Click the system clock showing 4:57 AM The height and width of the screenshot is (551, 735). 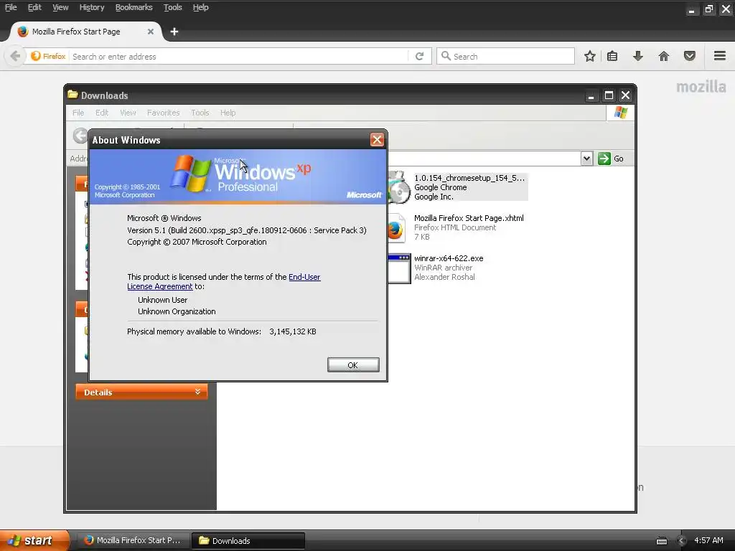click(708, 540)
